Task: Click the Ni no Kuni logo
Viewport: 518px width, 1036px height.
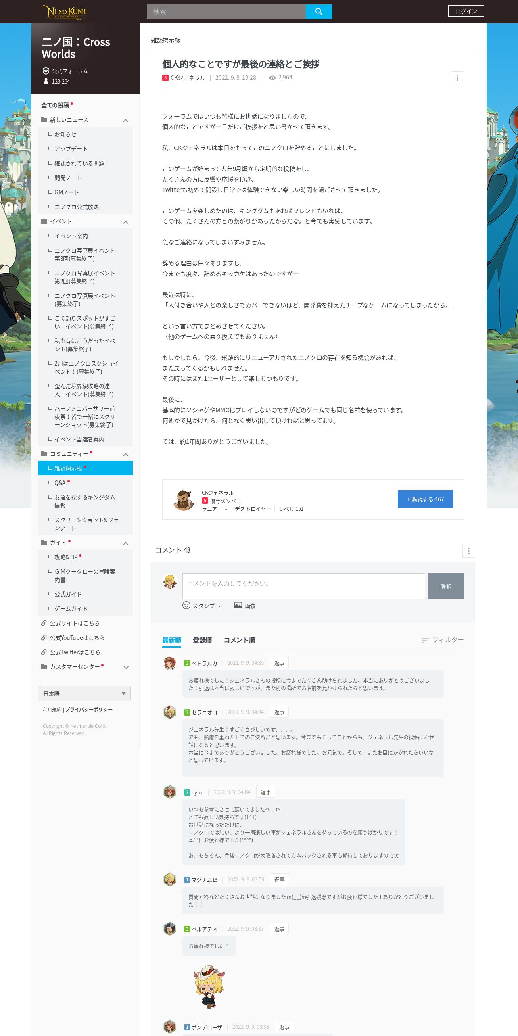Action: (64, 12)
